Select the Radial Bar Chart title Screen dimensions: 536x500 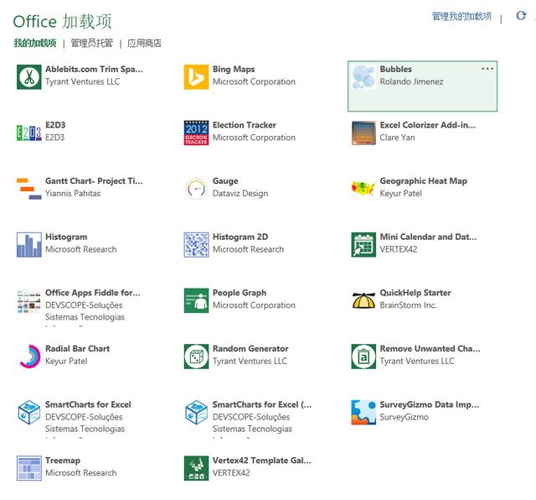click(x=78, y=349)
